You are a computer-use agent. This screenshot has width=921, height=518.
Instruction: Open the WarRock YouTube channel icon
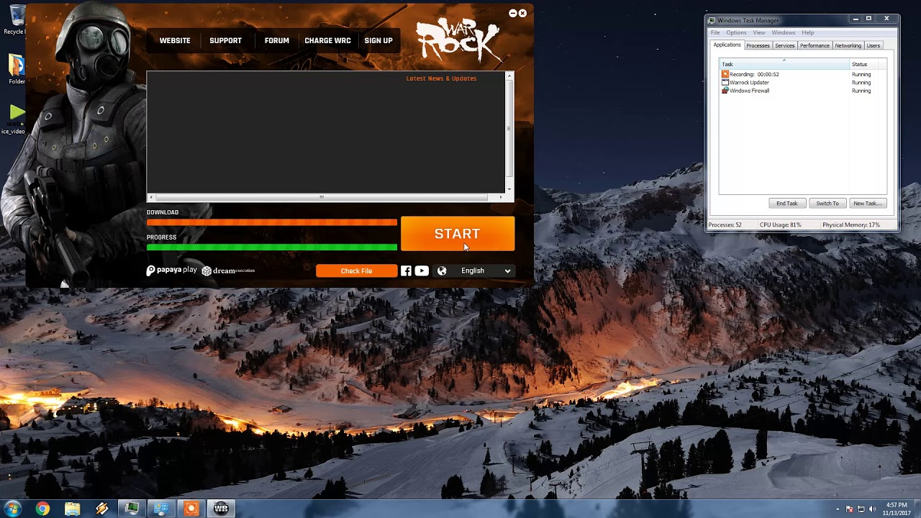422,271
